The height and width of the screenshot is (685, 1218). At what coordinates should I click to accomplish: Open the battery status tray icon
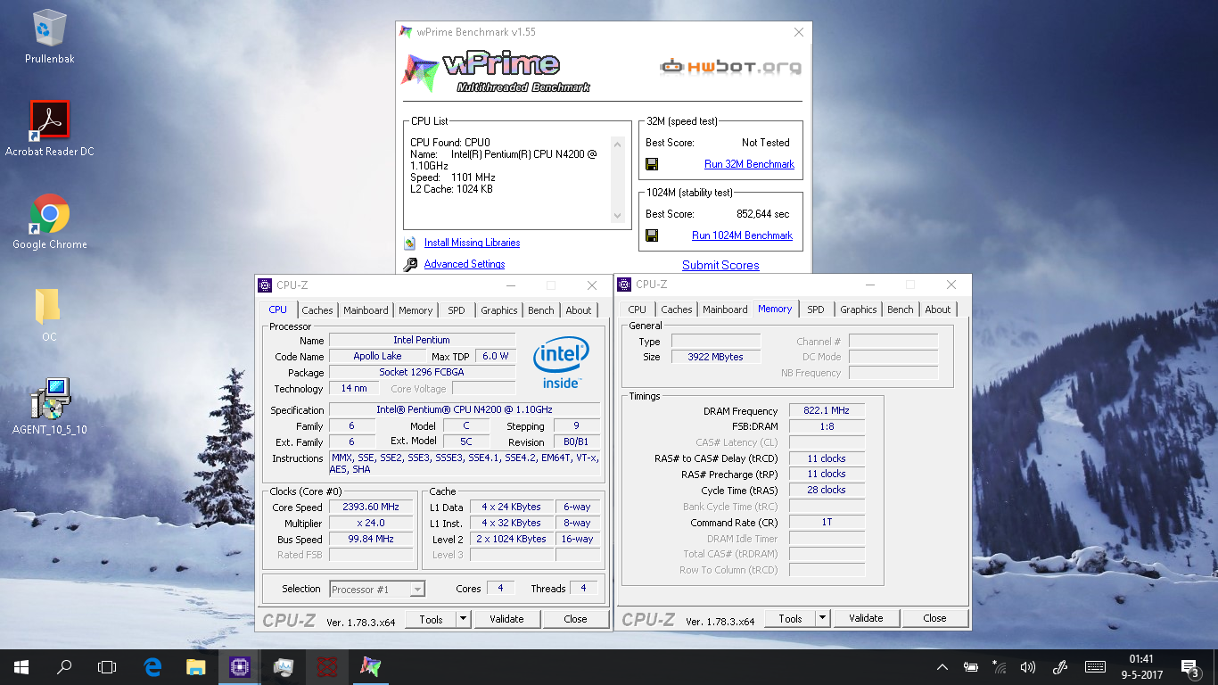[x=971, y=667]
